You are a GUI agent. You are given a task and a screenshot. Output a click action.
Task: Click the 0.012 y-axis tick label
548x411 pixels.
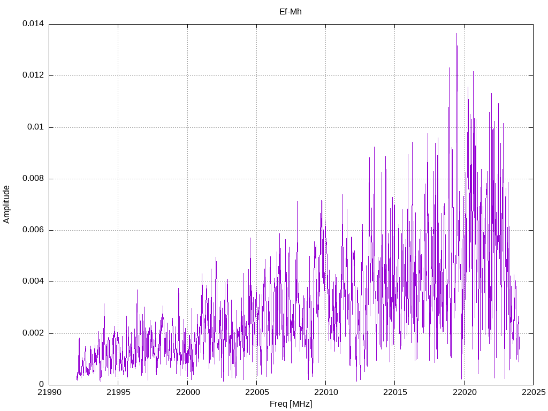(33, 75)
